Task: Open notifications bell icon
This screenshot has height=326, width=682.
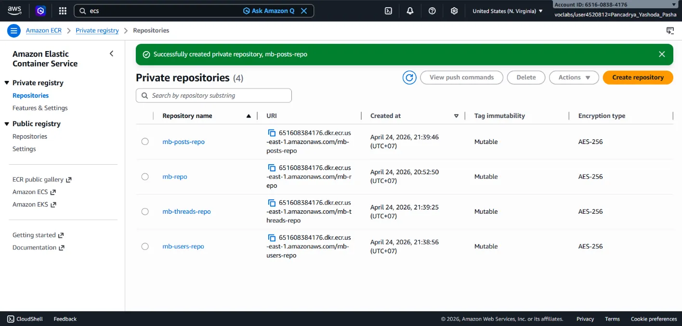Action: pyautogui.click(x=410, y=11)
